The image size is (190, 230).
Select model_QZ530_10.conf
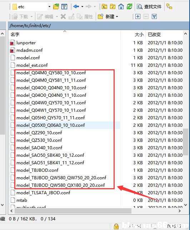39,140
